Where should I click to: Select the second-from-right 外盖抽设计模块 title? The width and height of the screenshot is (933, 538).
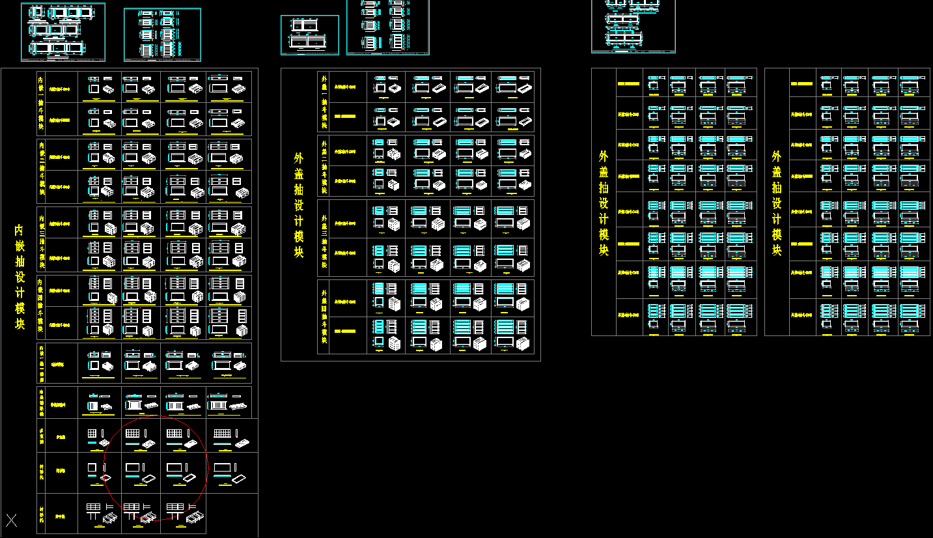604,203
